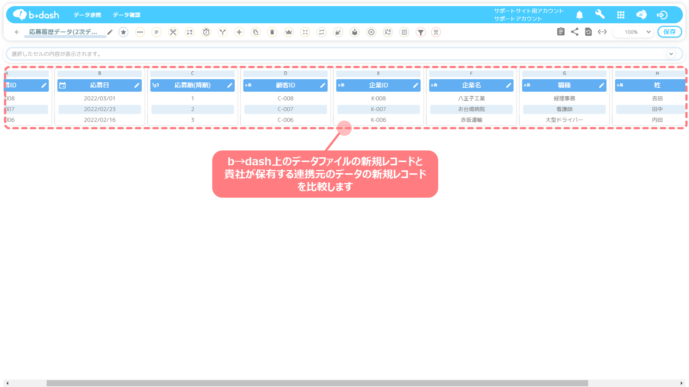This screenshot has width=689, height=387.
Task: Edit the 応募日 column header
Action: (x=137, y=85)
